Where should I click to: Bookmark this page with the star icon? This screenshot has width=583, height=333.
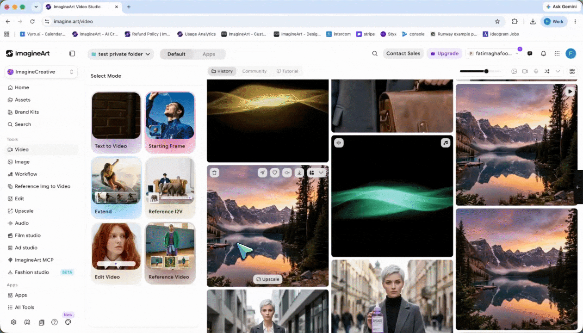[497, 21]
